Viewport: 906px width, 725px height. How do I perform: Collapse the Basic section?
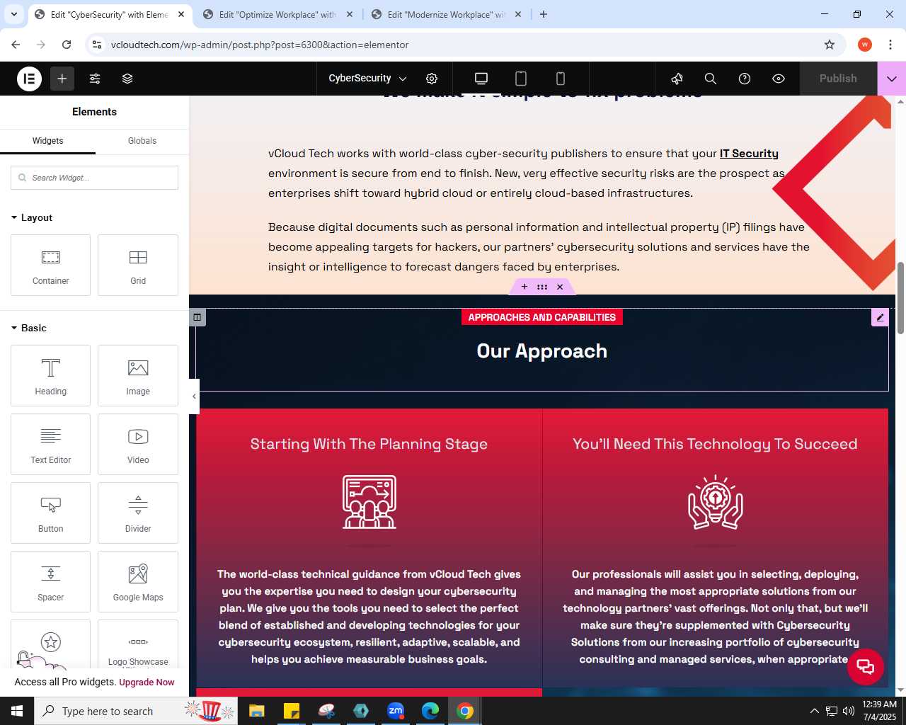pos(29,328)
